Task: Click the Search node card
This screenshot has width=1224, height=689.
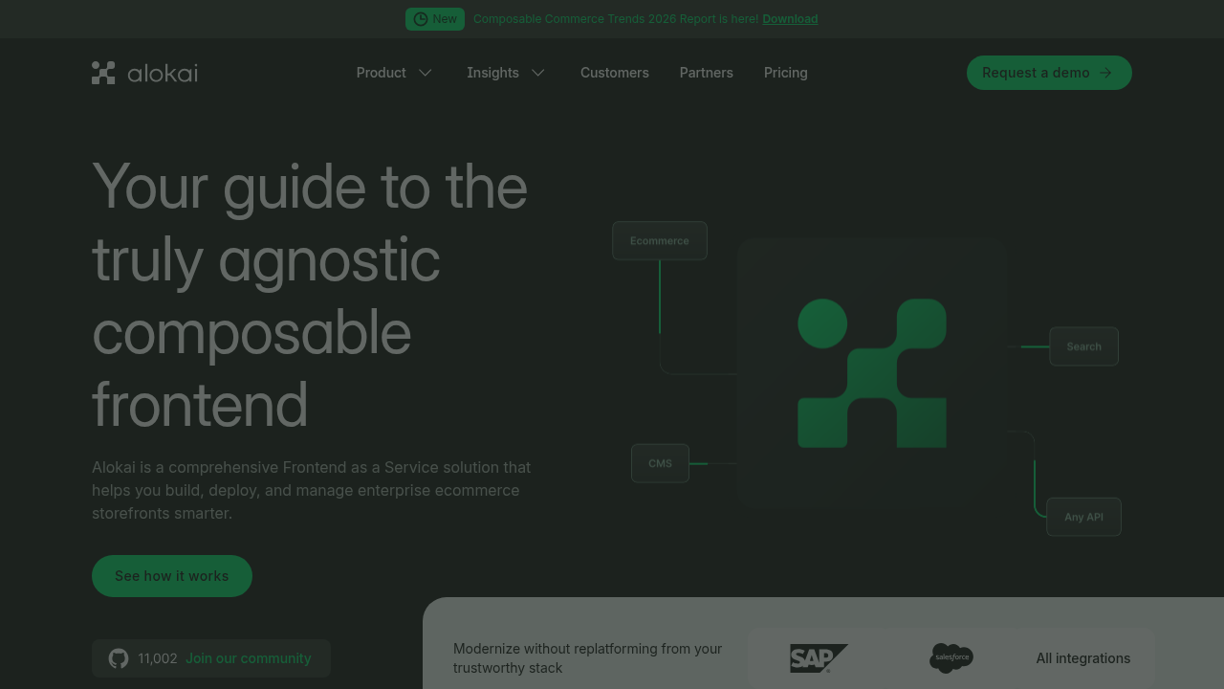Action: pyautogui.click(x=1083, y=346)
